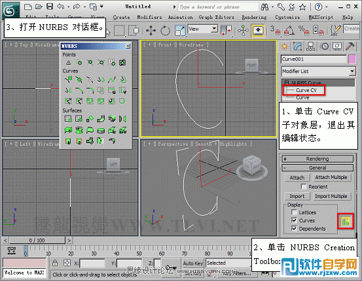The image size is (362, 281).
Task: Toggle the Angle Snap icon
Action: coord(289,30)
